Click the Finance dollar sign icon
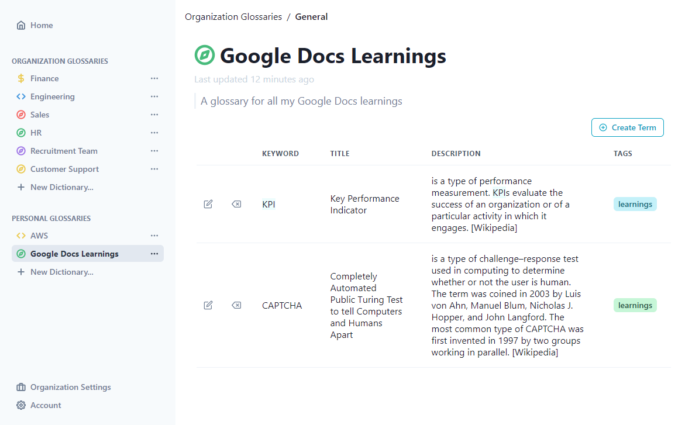The image size is (692, 425). coord(20,78)
